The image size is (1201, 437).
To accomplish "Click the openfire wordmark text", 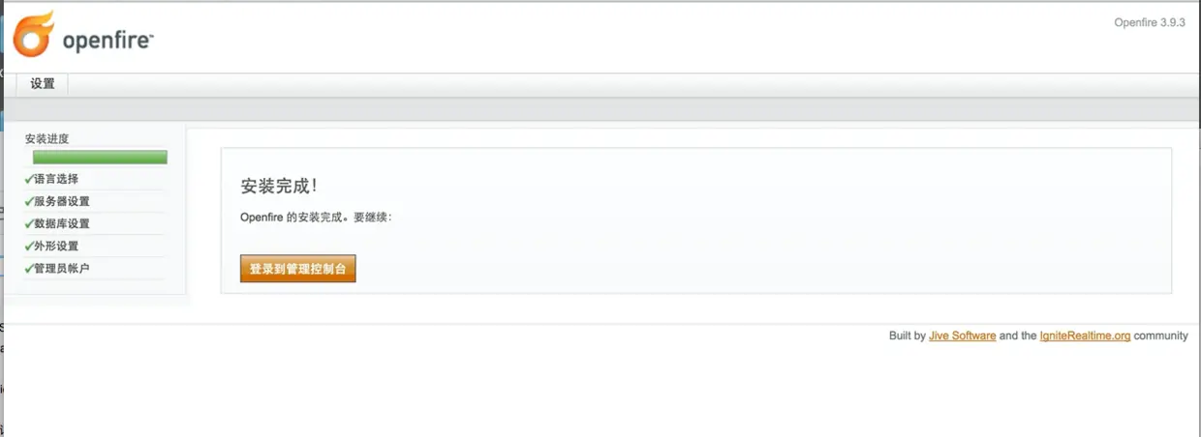I will click(108, 41).
